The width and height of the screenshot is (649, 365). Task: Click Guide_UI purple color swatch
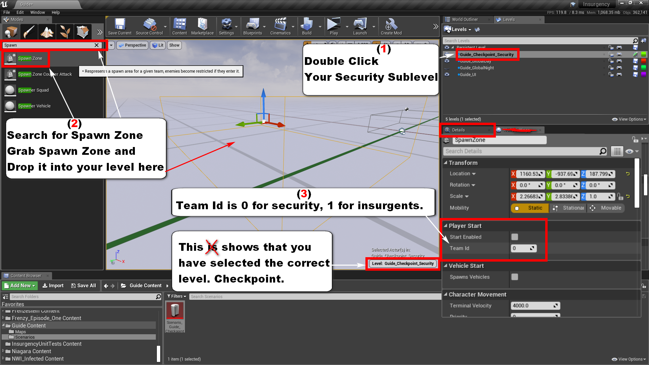pyautogui.click(x=644, y=75)
